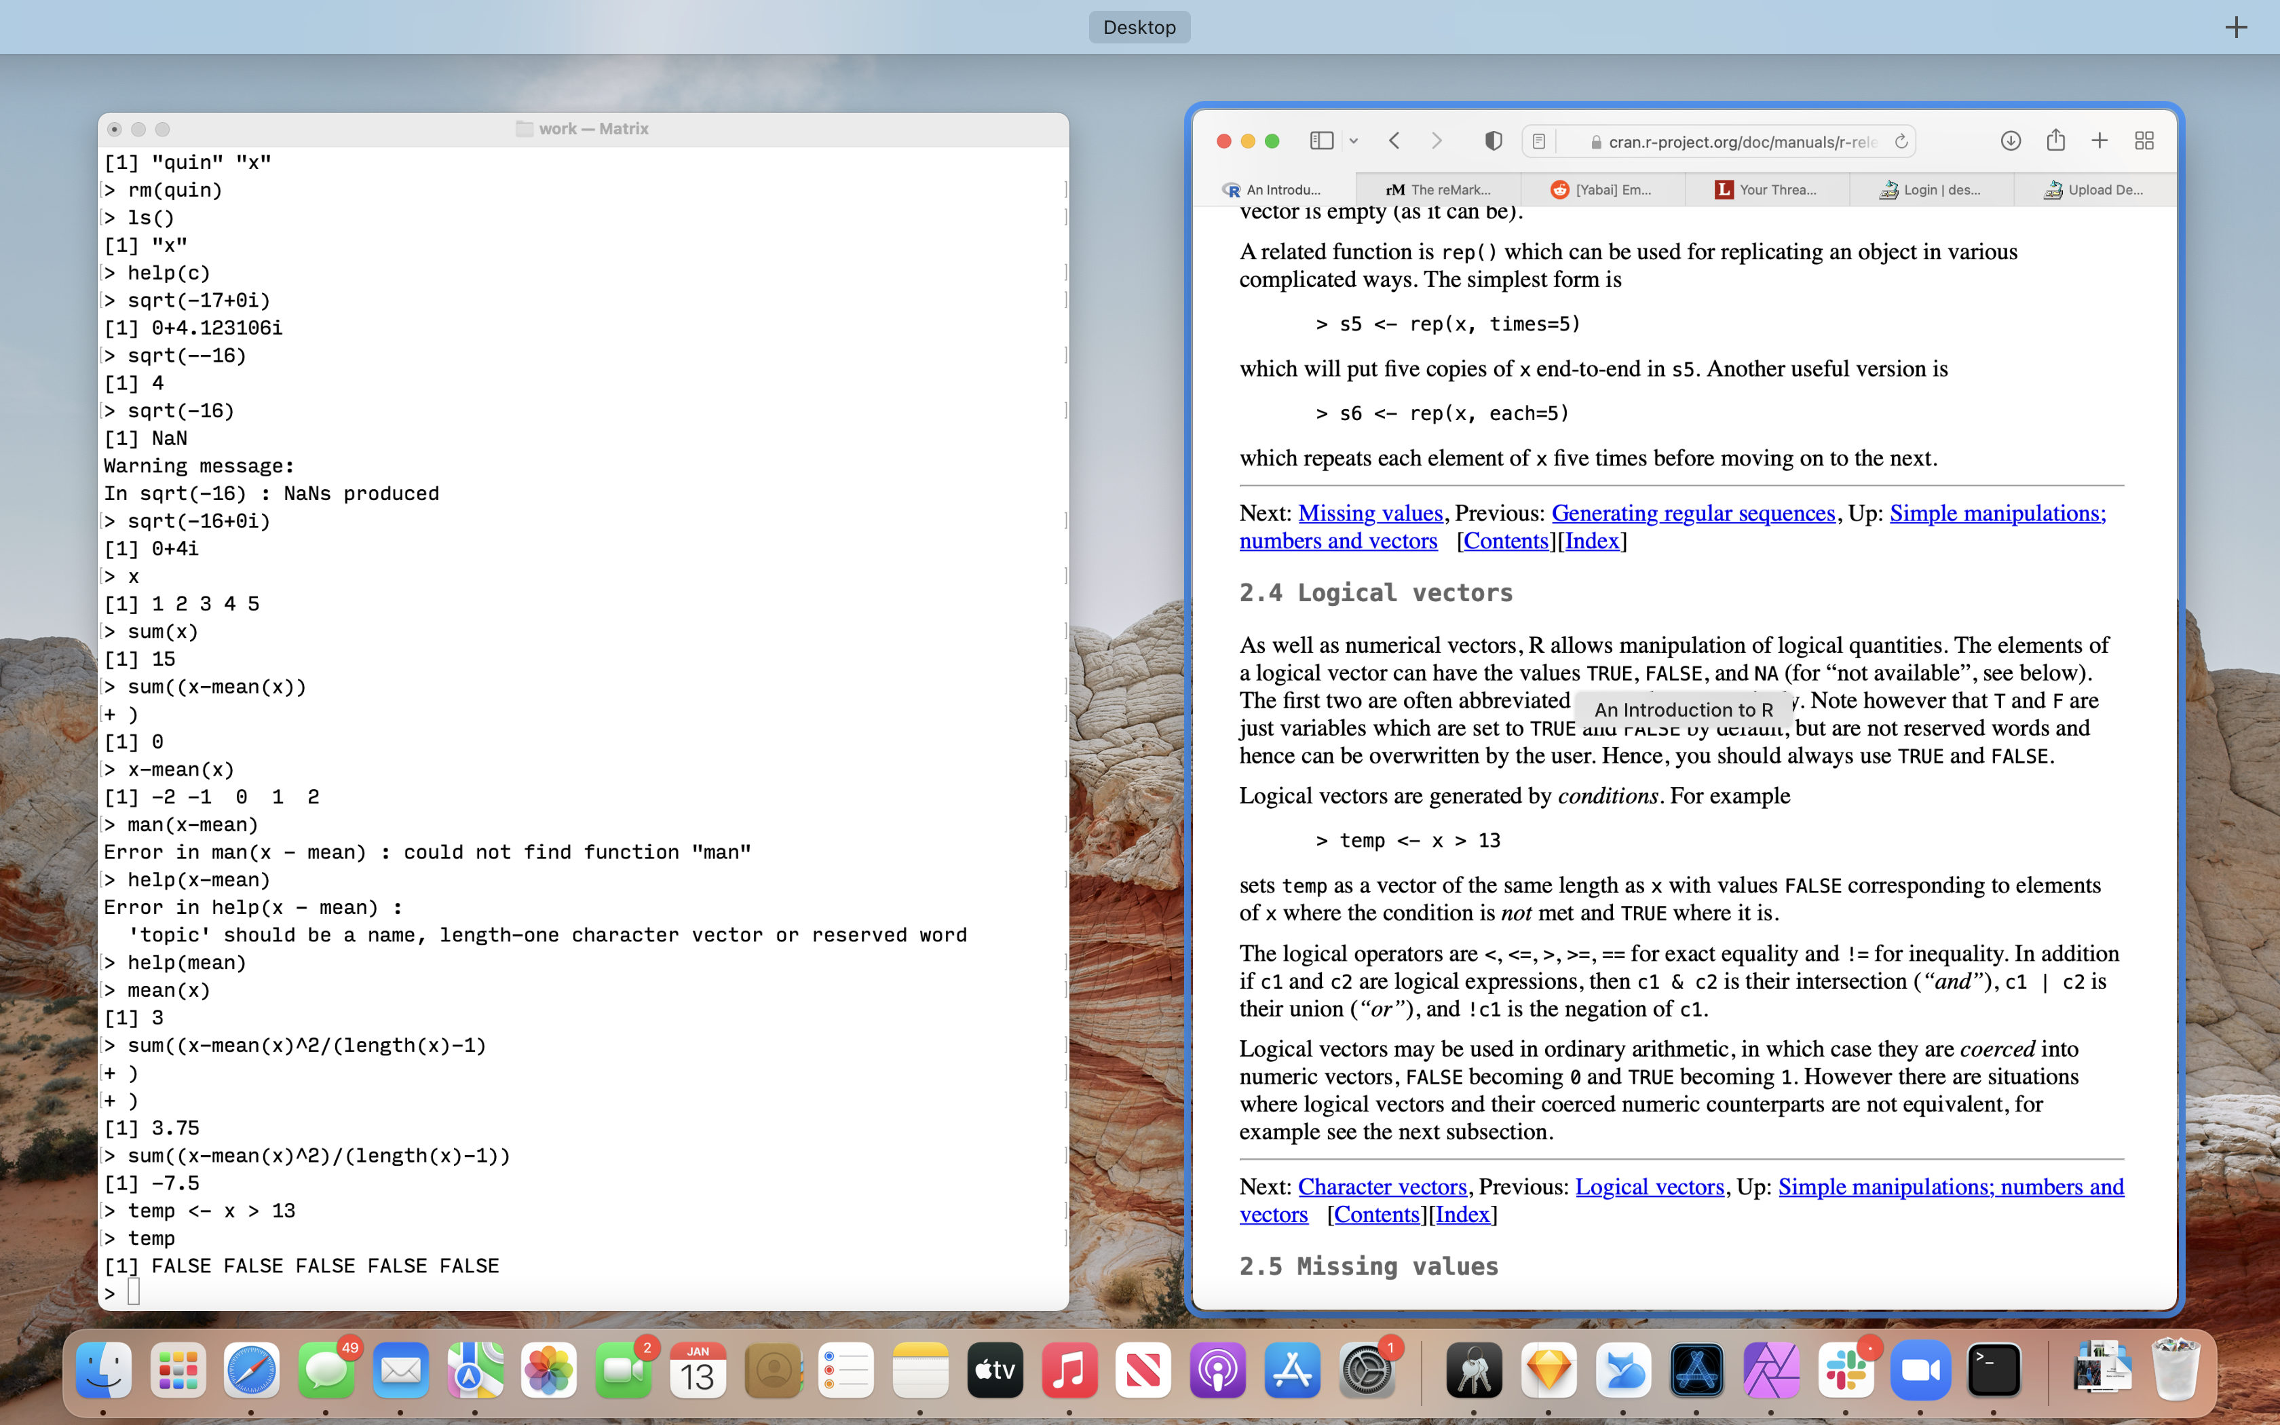Open a new Safari tab
2280x1425 pixels.
[x=2099, y=141]
